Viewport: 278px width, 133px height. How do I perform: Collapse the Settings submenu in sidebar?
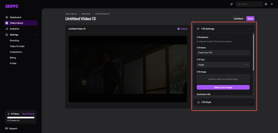35,35
